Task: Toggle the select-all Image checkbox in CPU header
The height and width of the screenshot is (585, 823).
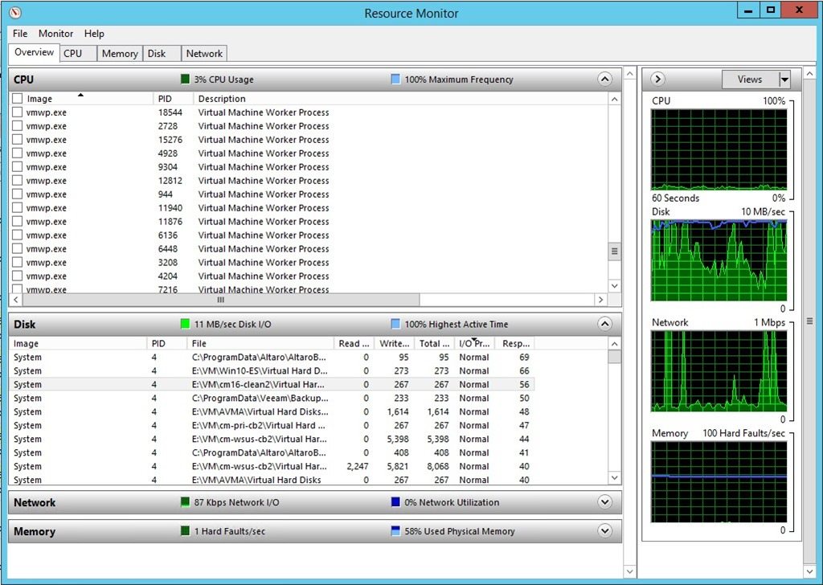Action: tap(18, 99)
